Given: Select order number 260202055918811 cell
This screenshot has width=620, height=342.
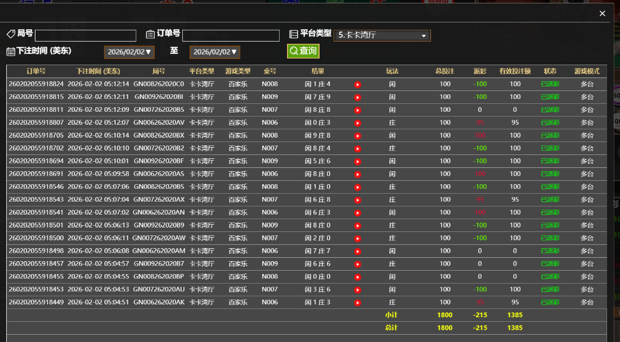Looking at the screenshot, I should pyautogui.click(x=36, y=110).
